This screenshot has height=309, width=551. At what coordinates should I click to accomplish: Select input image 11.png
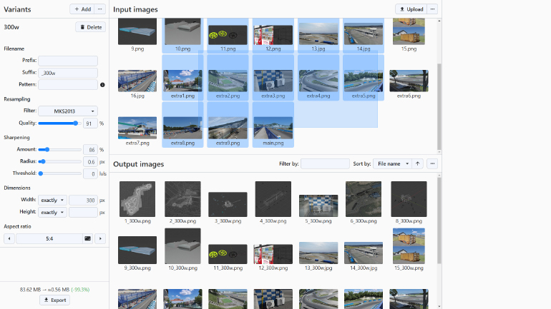(x=228, y=35)
